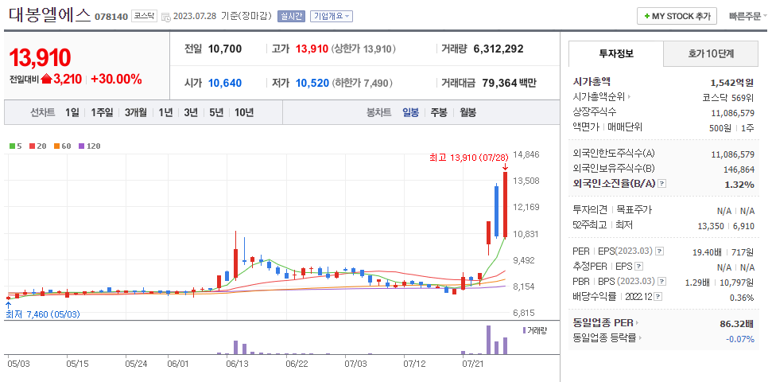Select the 1일 line chart period
This screenshot has width=772, height=382.
pos(72,112)
